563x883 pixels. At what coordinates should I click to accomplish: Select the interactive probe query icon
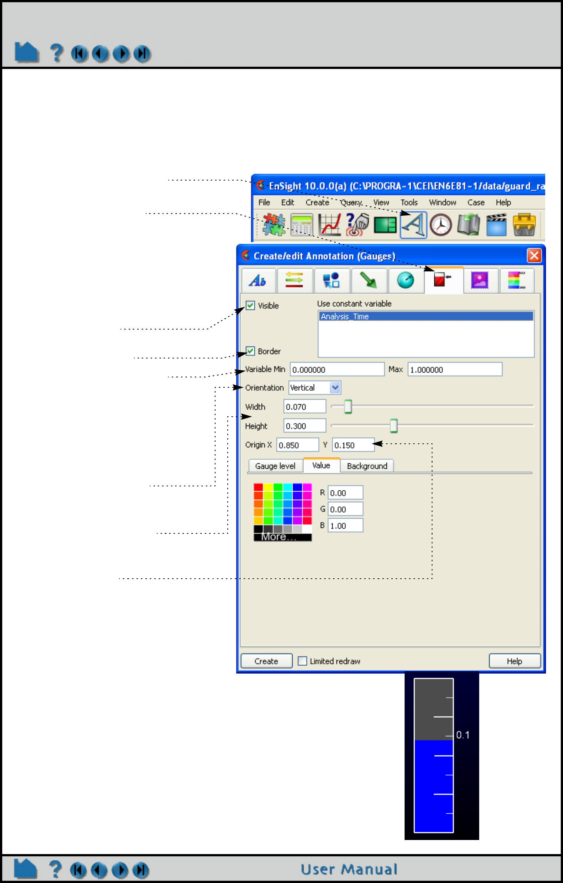tap(357, 225)
